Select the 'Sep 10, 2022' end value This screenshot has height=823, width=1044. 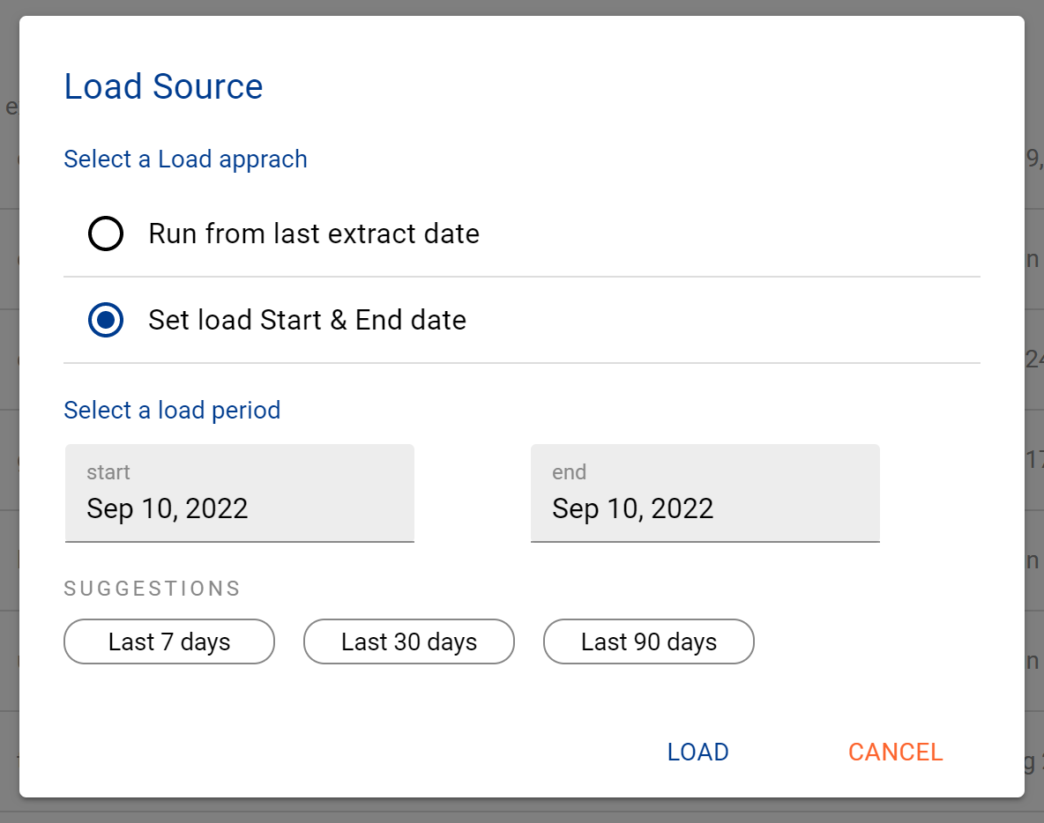(631, 508)
